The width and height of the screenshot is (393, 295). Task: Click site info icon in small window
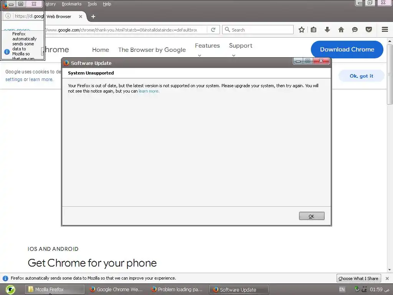[8, 16]
